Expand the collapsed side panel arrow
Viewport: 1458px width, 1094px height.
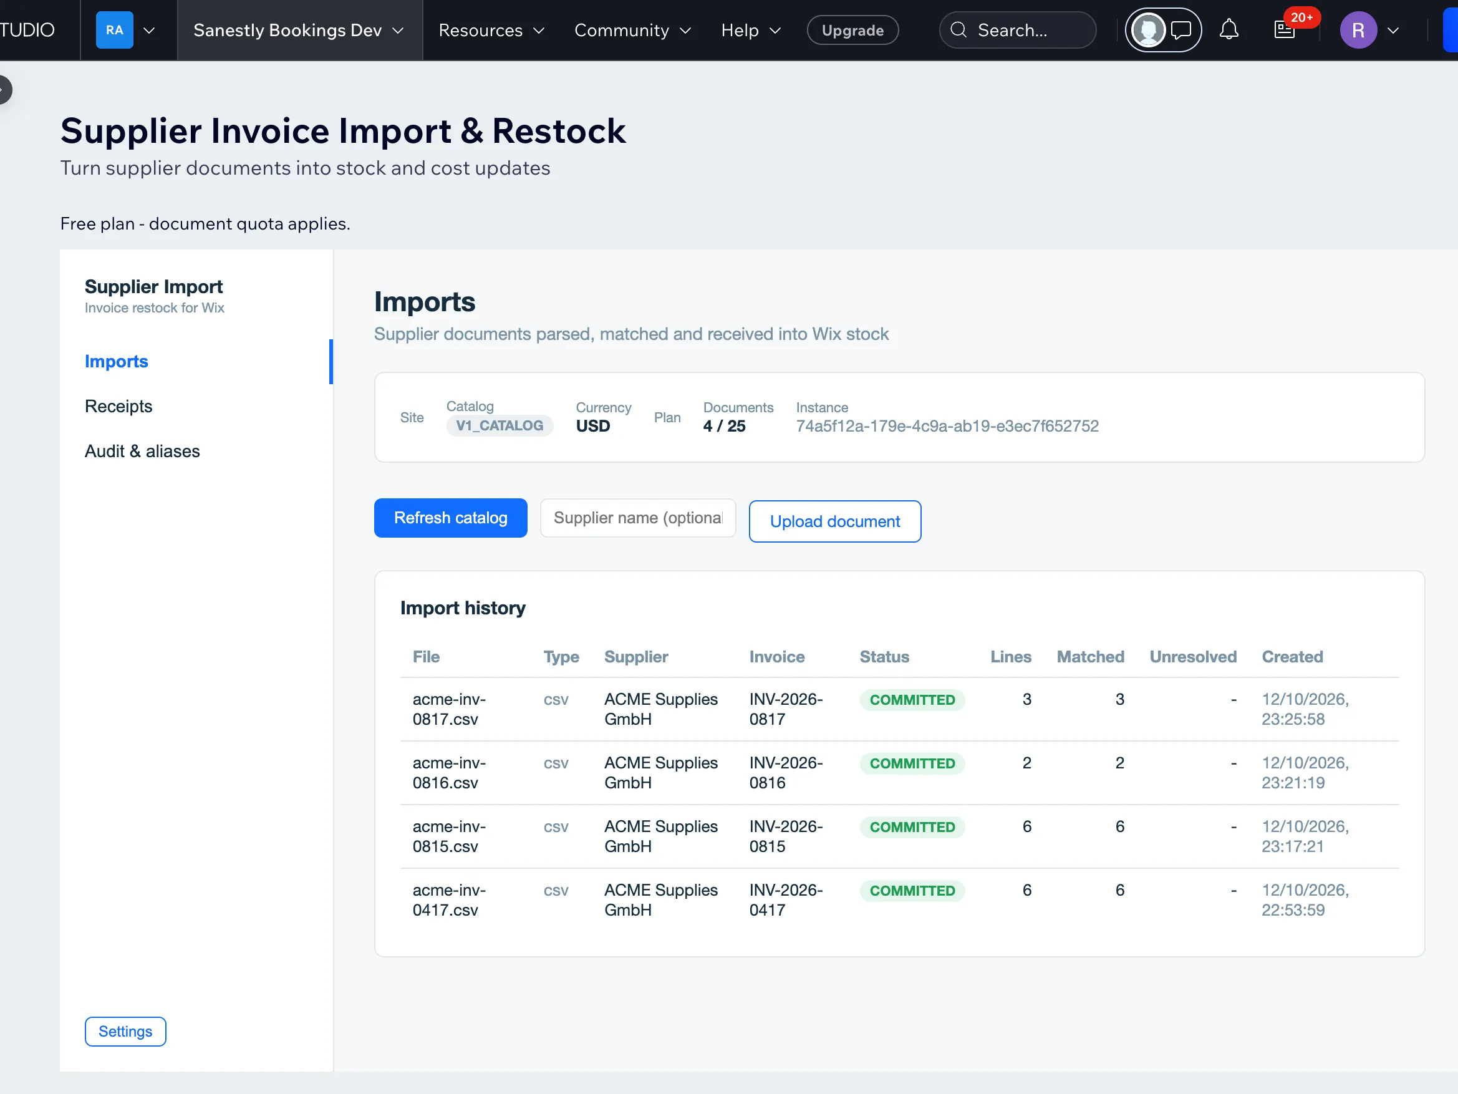(4, 90)
